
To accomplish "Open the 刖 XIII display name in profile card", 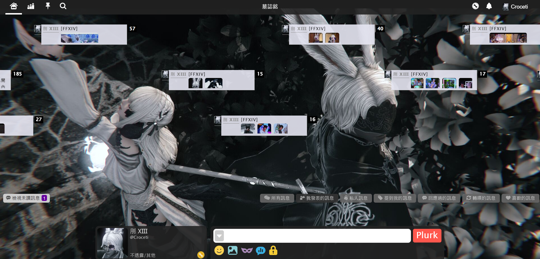I will click(x=139, y=231).
